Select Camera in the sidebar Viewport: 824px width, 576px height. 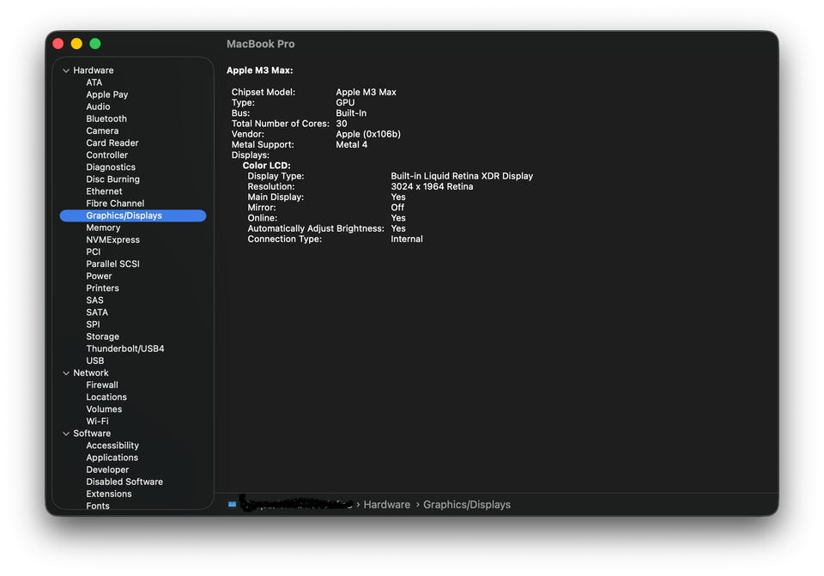pos(102,131)
